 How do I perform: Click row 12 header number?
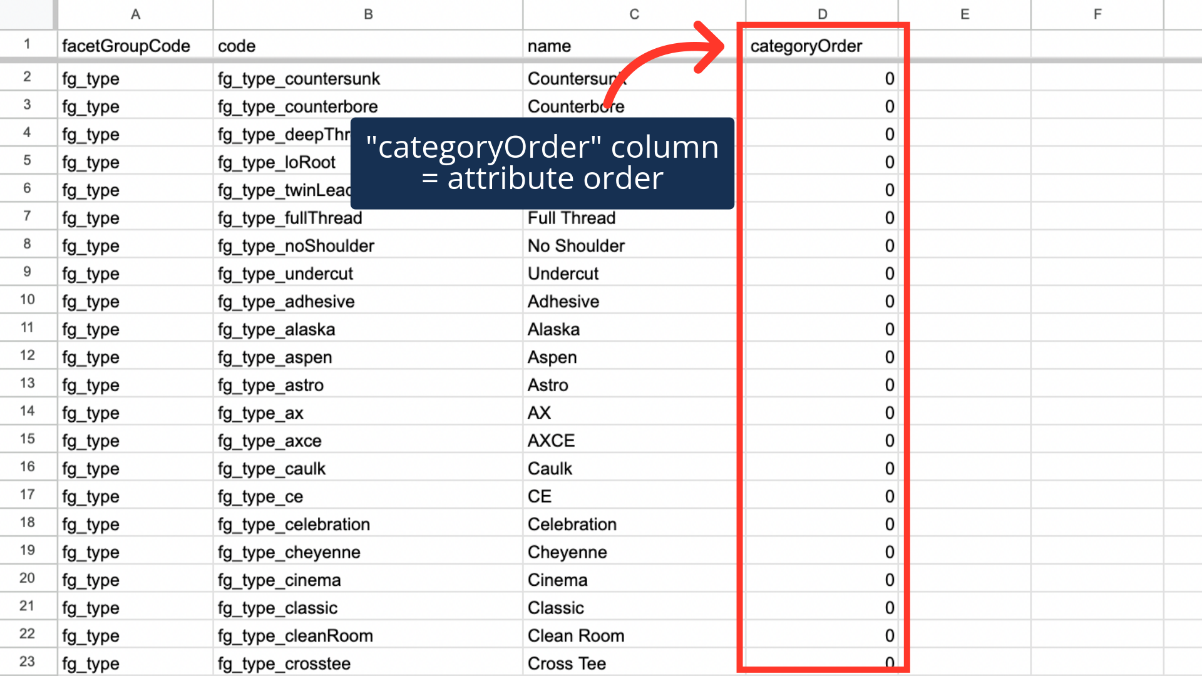point(27,356)
